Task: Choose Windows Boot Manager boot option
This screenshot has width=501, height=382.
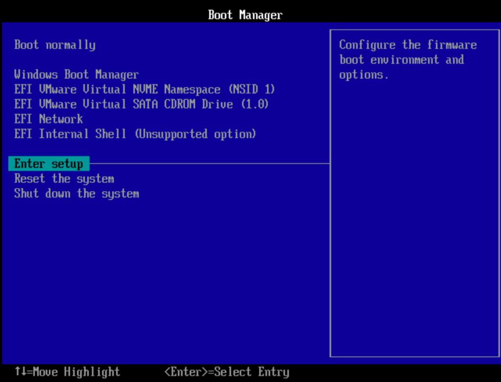Action: tap(76, 74)
